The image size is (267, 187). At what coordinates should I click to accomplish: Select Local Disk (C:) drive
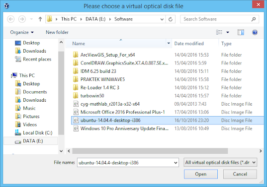(34, 132)
